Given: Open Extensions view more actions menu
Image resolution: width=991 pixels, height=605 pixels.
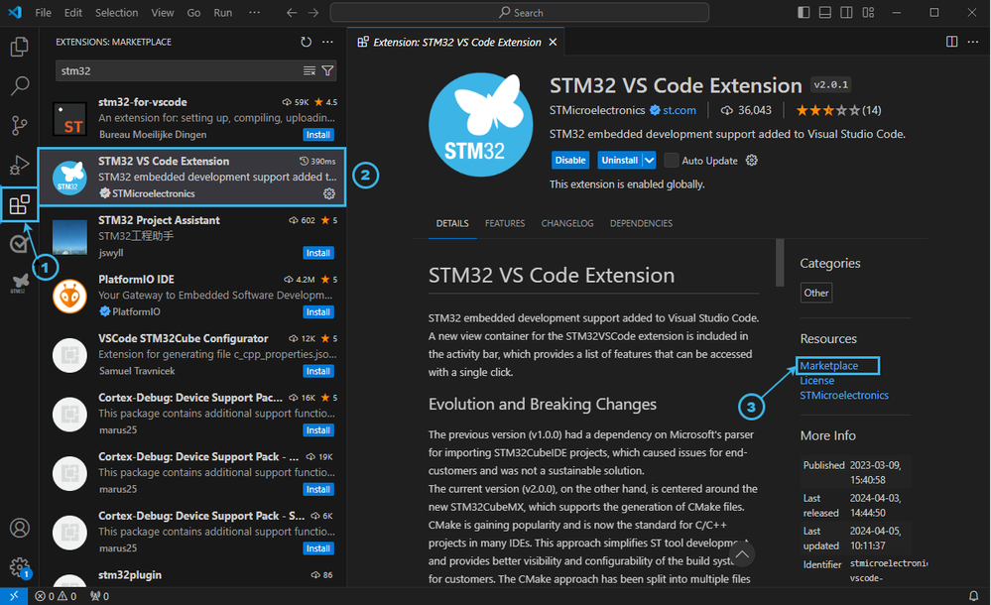Looking at the screenshot, I should coord(327,42).
